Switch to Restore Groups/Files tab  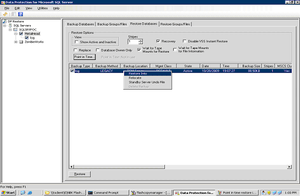[175, 24]
